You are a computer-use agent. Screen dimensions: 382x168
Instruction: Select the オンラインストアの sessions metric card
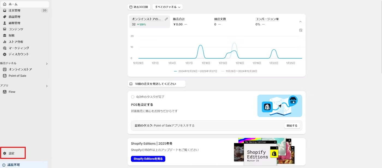pos(150,22)
